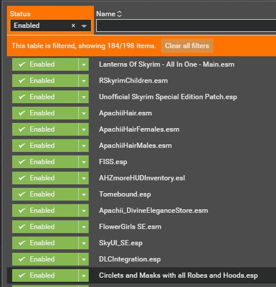Open the status dropdown for SkyUI_SE.esp

83,243
